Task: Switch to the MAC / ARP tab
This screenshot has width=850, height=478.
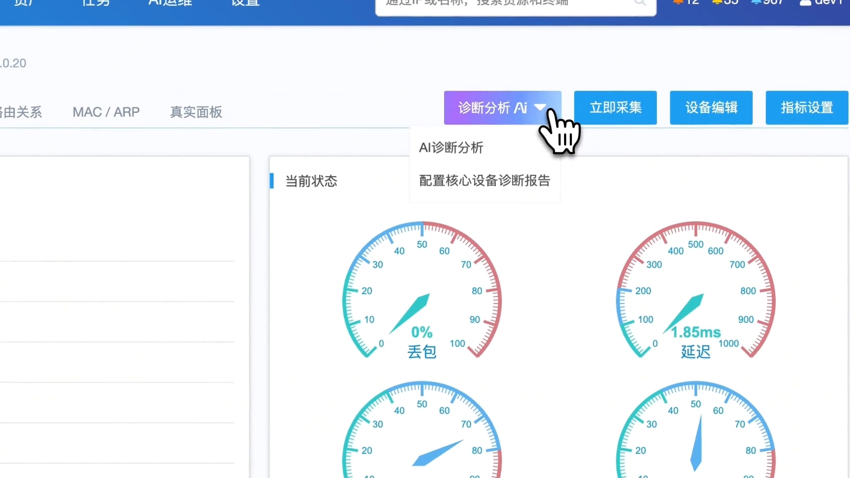Action: (106, 112)
